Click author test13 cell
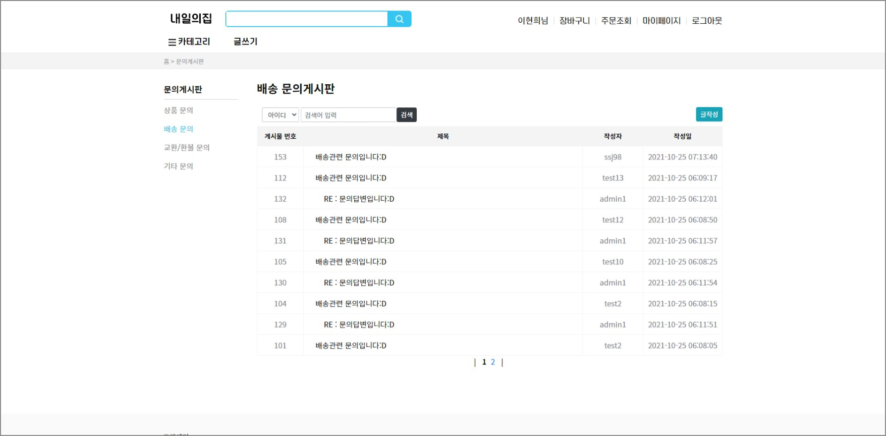886x436 pixels. (613, 178)
